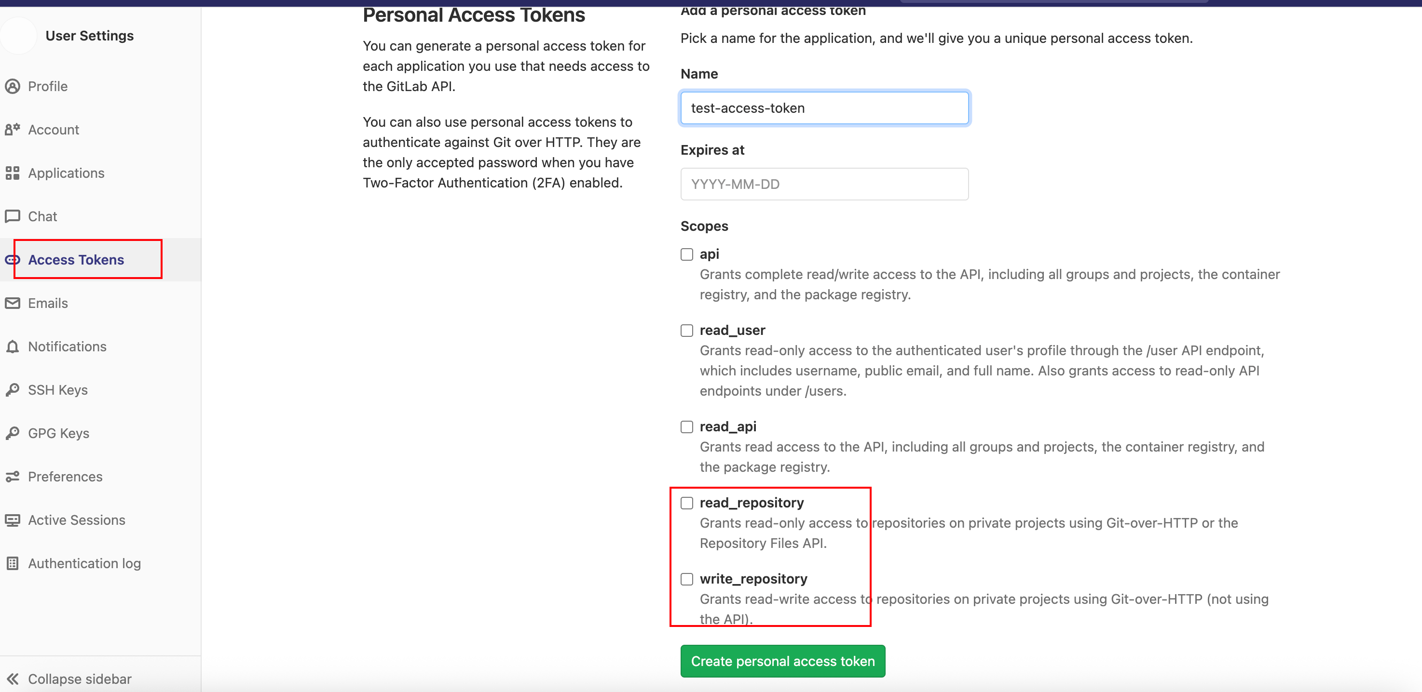Image resolution: width=1422 pixels, height=692 pixels.
Task: Open the Expires at date picker
Action: (x=824, y=184)
